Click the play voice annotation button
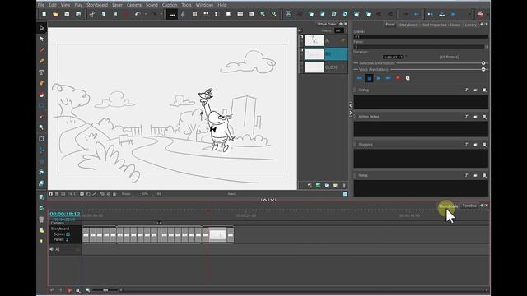Image resolution: width=527 pixels, height=296 pixels. click(x=379, y=78)
